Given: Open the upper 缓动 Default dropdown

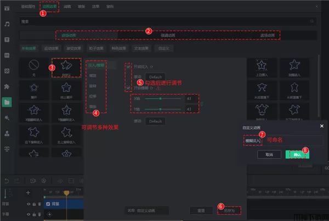Looking at the screenshot, I should (155, 77).
